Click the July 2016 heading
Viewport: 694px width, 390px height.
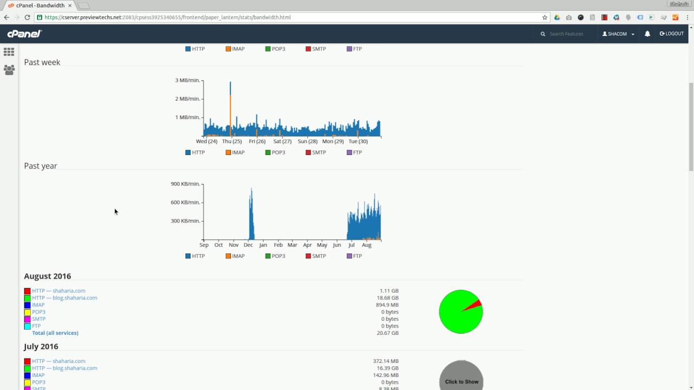[41, 347]
